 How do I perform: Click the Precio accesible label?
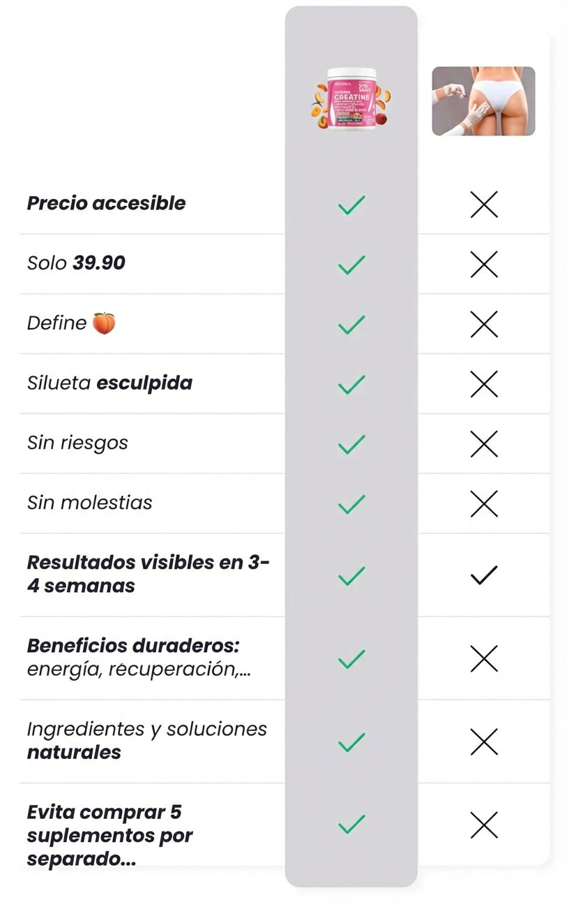[x=106, y=203]
